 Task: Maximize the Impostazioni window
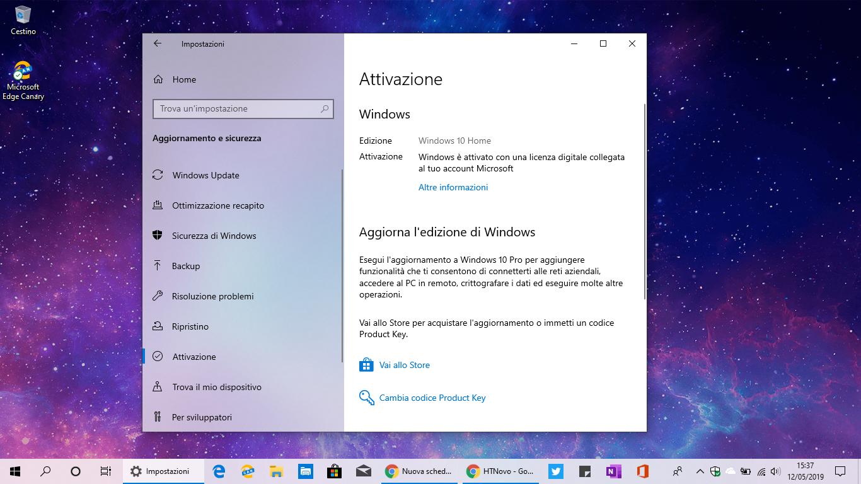pyautogui.click(x=603, y=43)
